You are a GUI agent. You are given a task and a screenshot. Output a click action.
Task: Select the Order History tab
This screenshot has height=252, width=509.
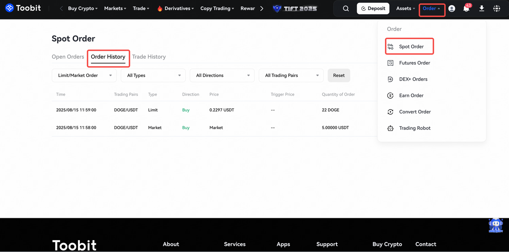(108, 57)
